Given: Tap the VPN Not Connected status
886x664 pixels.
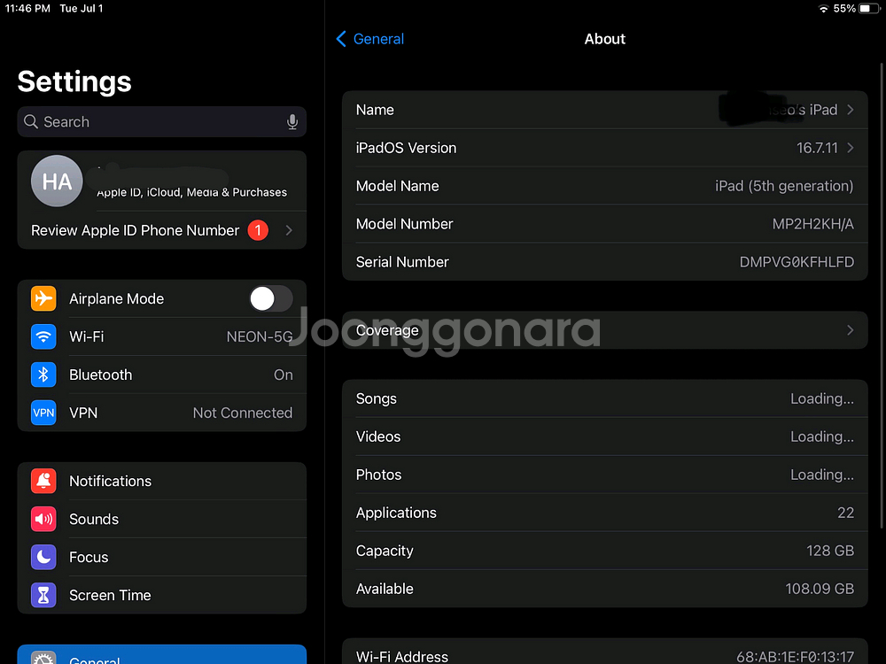Looking at the screenshot, I should pos(243,413).
